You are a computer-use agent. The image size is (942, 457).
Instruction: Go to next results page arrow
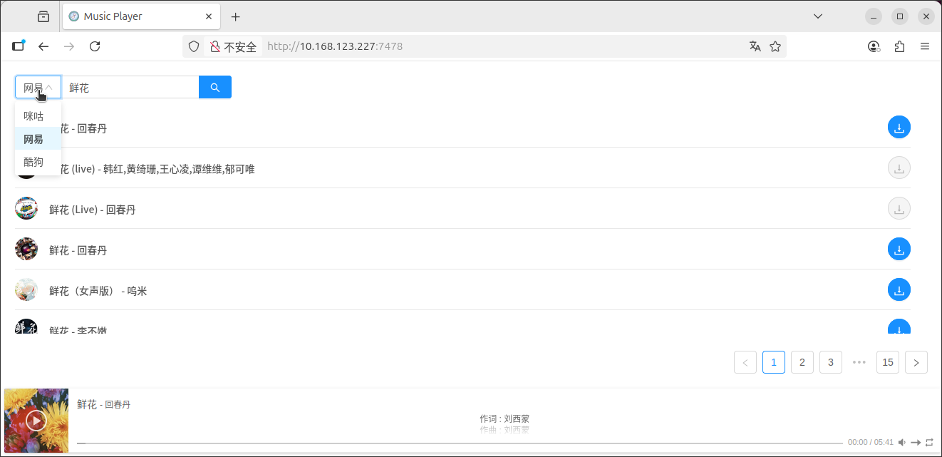pos(916,362)
